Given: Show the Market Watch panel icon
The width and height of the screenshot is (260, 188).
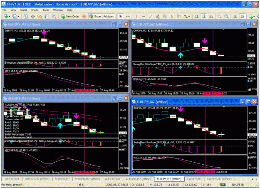Looking at the screenshot, I should tap(25, 16).
